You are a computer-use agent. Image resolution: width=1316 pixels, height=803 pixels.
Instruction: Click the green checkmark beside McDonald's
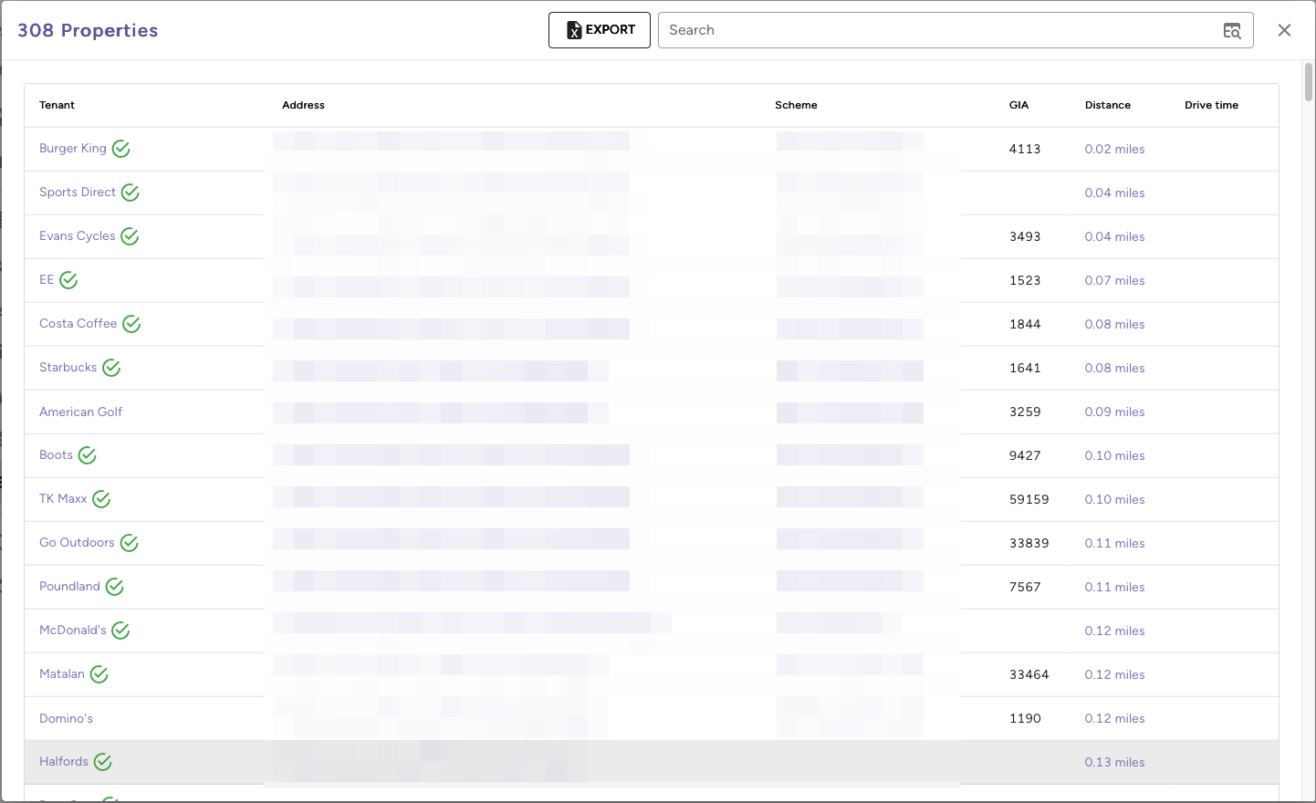tap(120, 630)
